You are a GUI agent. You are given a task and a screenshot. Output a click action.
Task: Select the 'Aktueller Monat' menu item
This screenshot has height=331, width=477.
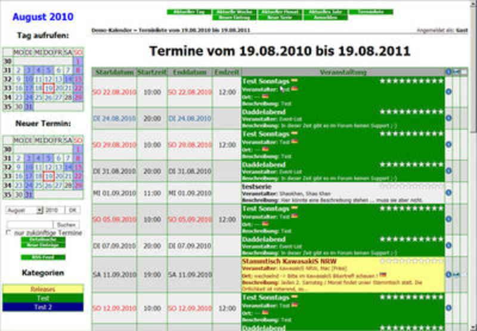click(x=281, y=12)
